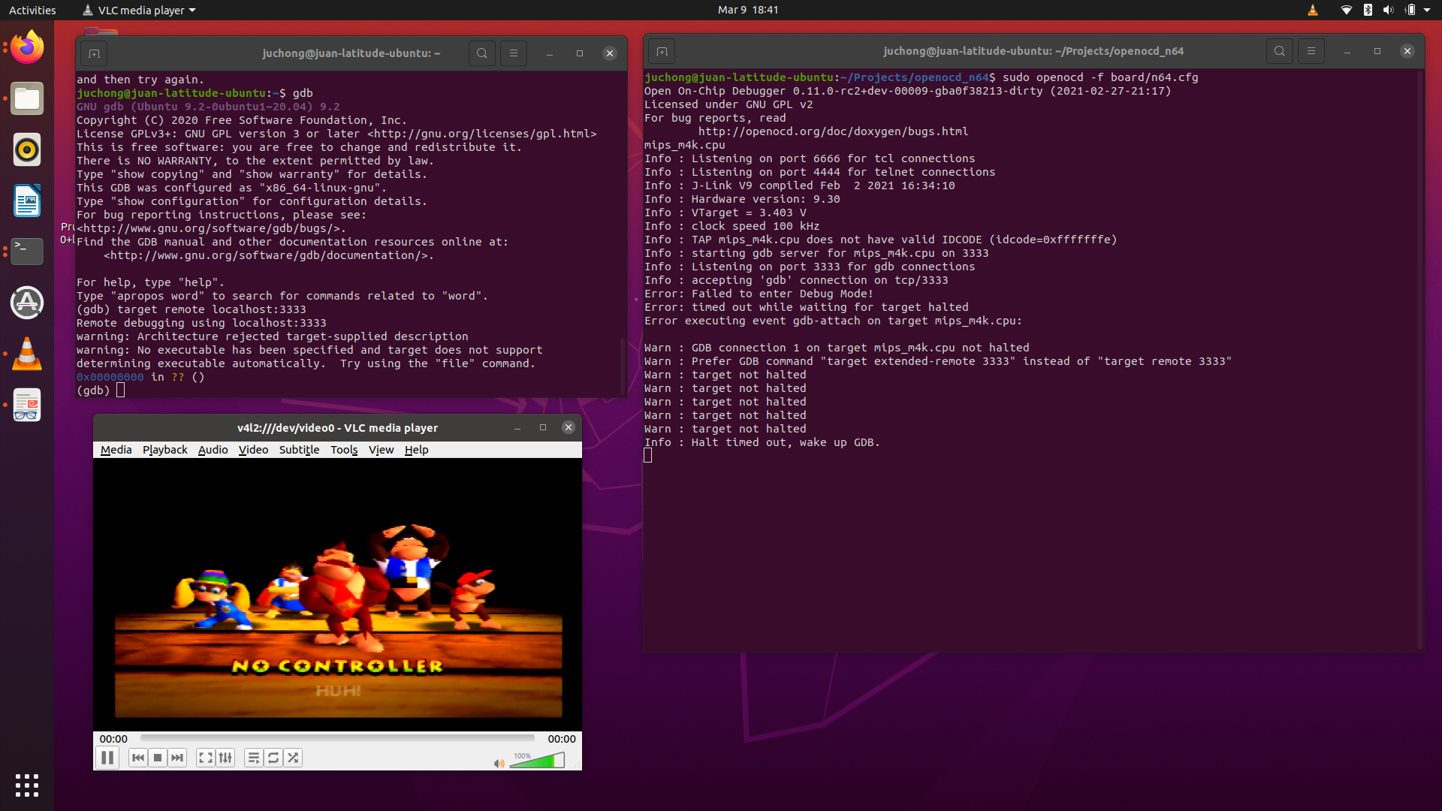Skip to previous media in VLC
1442x811 pixels.
(x=137, y=758)
